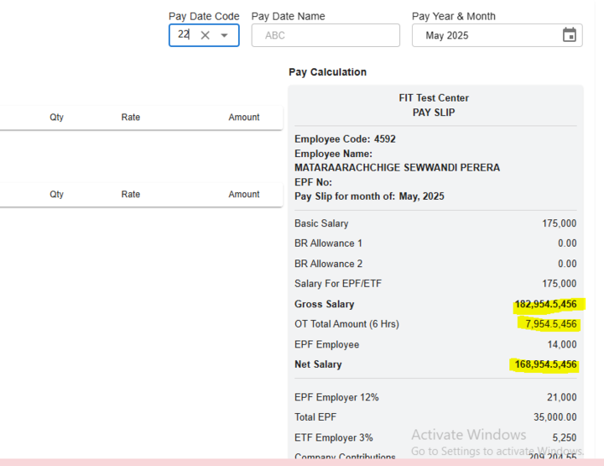Click the ETF Employer 3% label
The height and width of the screenshot is (466, 604).
click(x=334, y=437)
